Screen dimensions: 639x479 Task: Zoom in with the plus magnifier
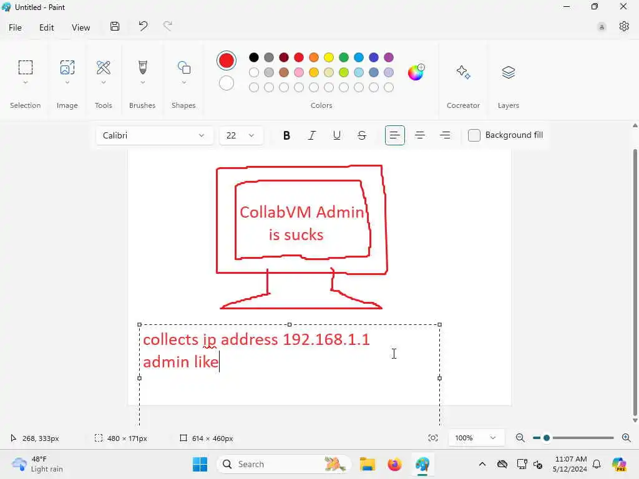tap(627, 438)
